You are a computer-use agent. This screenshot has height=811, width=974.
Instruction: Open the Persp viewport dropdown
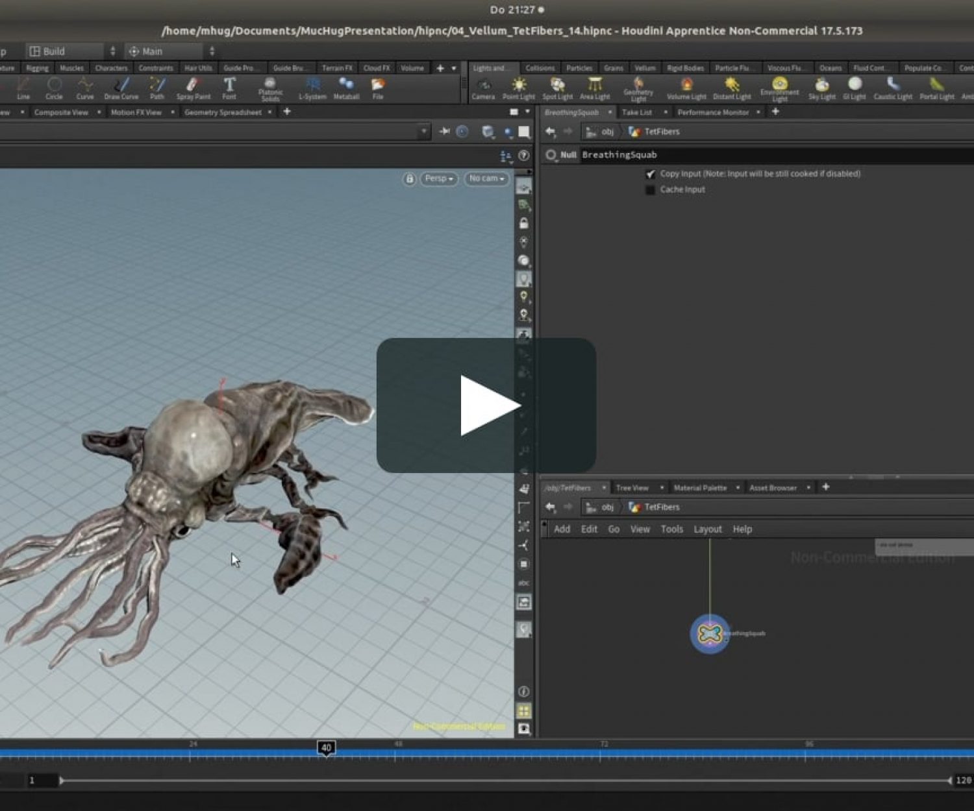click(439, 178)
